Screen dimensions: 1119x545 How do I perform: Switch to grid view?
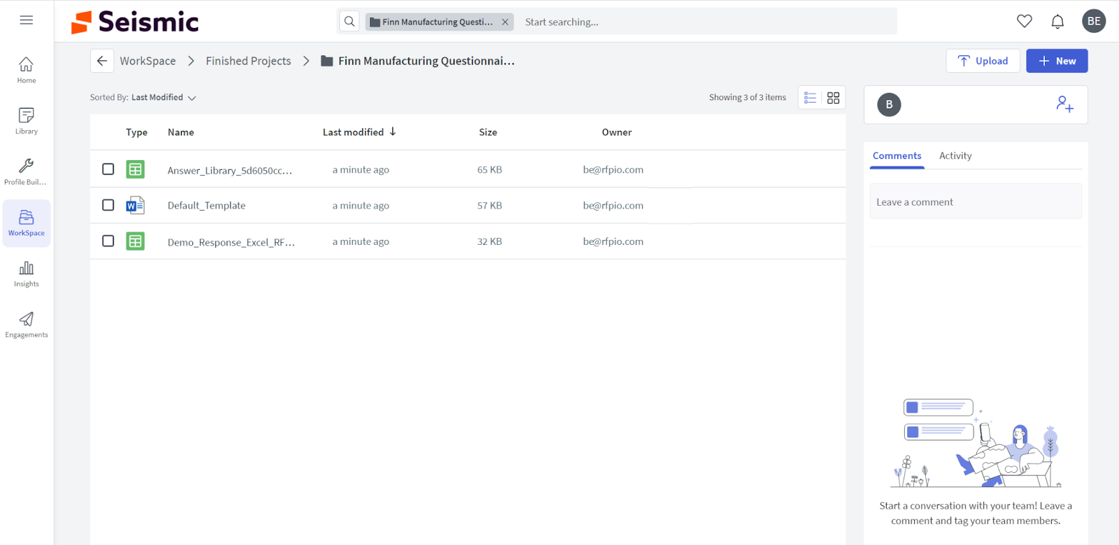[x=833, y=98]
